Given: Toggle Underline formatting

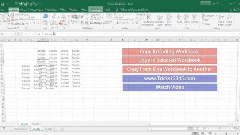Looking at the screenshot, I should pos(38,23).
